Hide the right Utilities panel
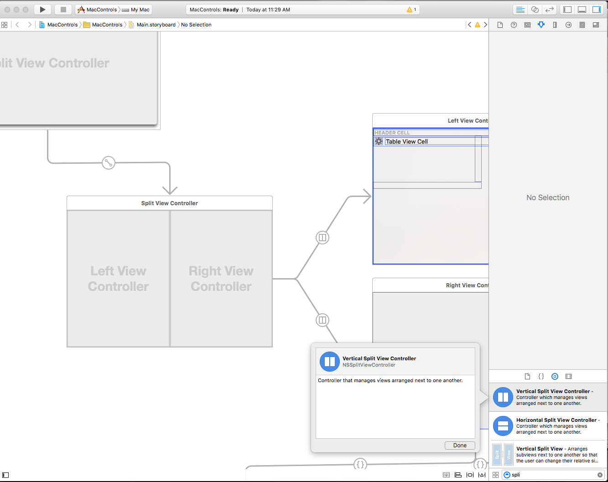The height and width of the screenshot is (482, 608). (x=597, y=9)
